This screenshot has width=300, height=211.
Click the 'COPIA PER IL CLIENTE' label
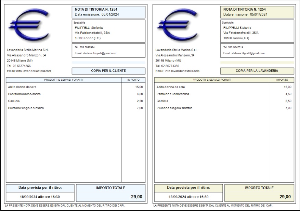click(x=108, y=71)
